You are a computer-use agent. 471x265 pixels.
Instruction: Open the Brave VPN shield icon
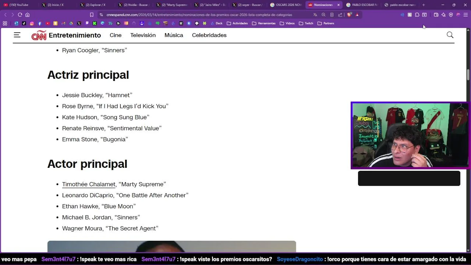click(x=451, y=15)
